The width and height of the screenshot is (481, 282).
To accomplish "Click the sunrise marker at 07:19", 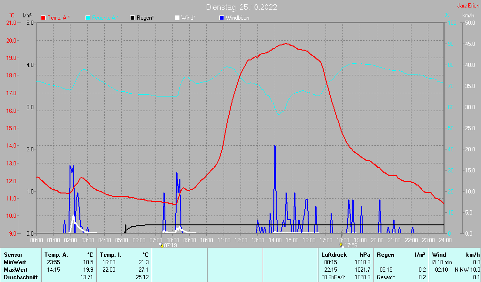I will [x=161, y=245].
